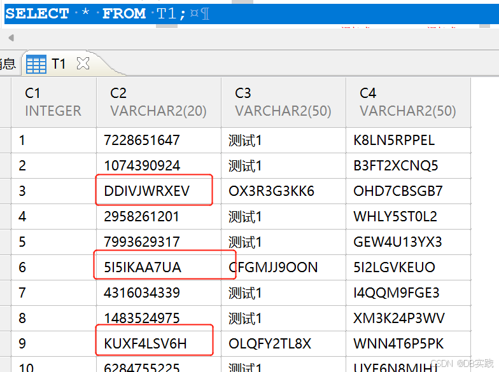Click the C1 cell with value 6
Viewport: 499px width, 372px height.
53,267
